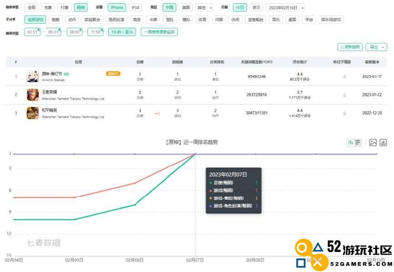Open the 原神-海灯节 app name link

click(52, 74)
